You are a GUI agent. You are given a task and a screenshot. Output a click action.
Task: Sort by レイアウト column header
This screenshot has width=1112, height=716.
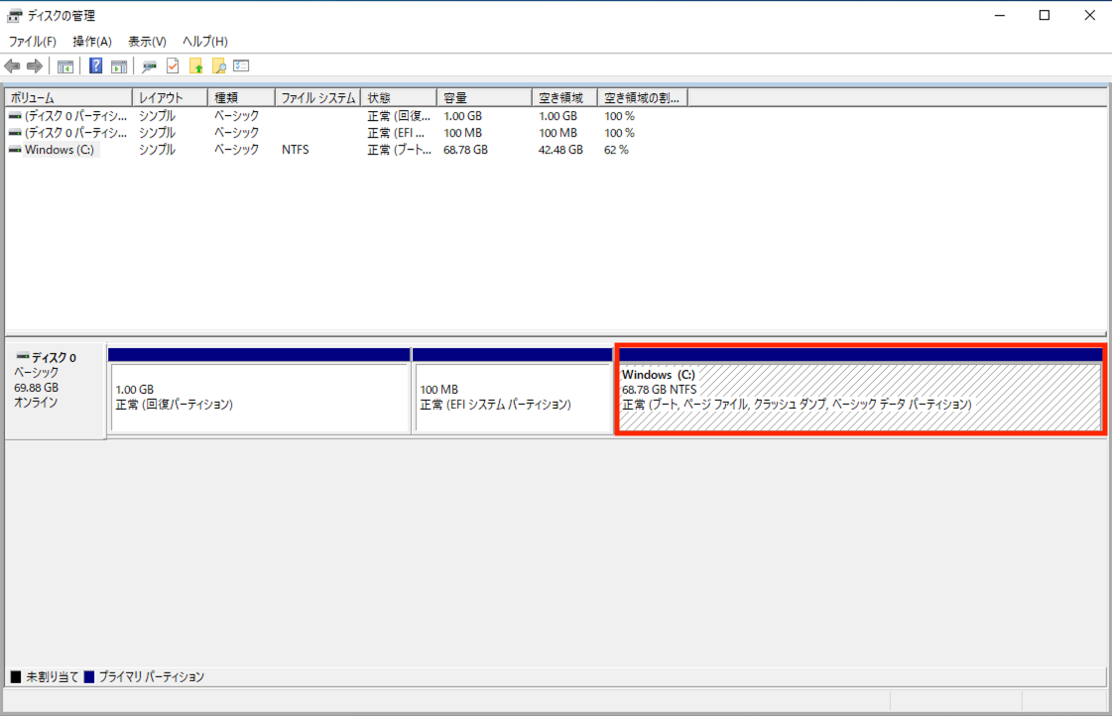point(171,98)
